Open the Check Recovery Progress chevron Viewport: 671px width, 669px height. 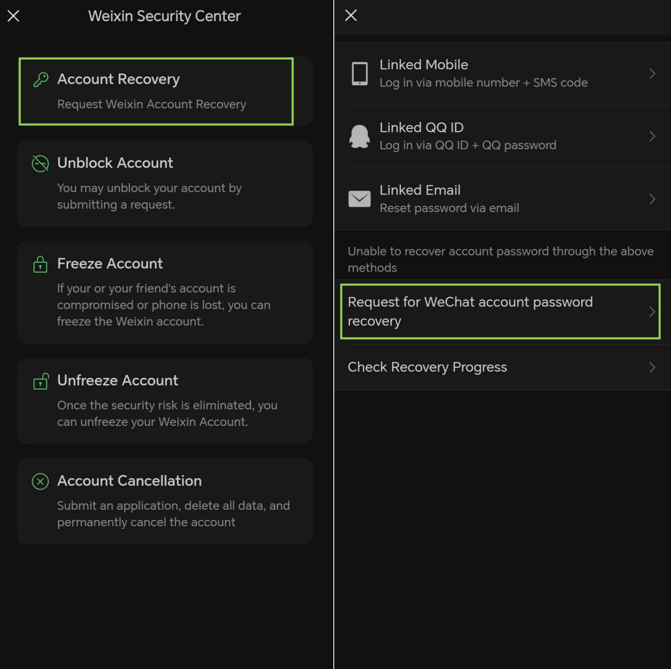pyautogui.click(x=652, y=368)
